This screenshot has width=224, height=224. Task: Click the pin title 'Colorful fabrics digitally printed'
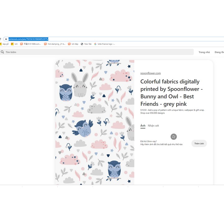click(x=171, y=93)
